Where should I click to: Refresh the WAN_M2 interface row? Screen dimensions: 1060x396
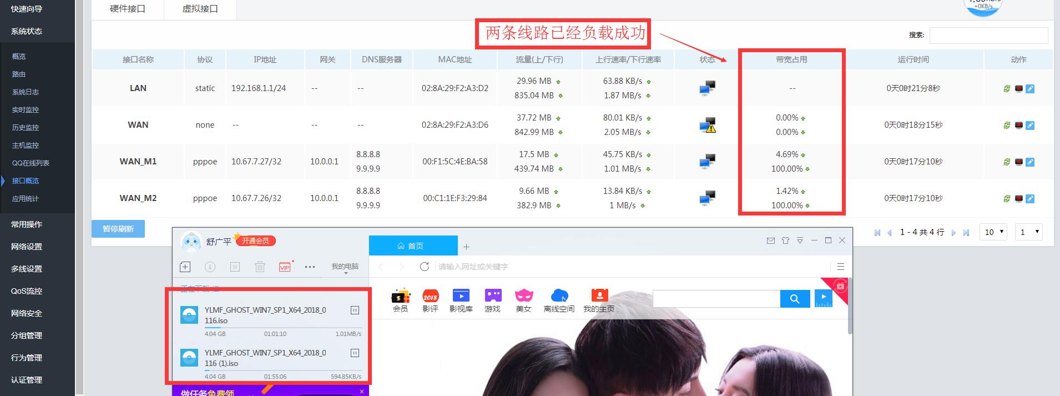coord(1007,198)
